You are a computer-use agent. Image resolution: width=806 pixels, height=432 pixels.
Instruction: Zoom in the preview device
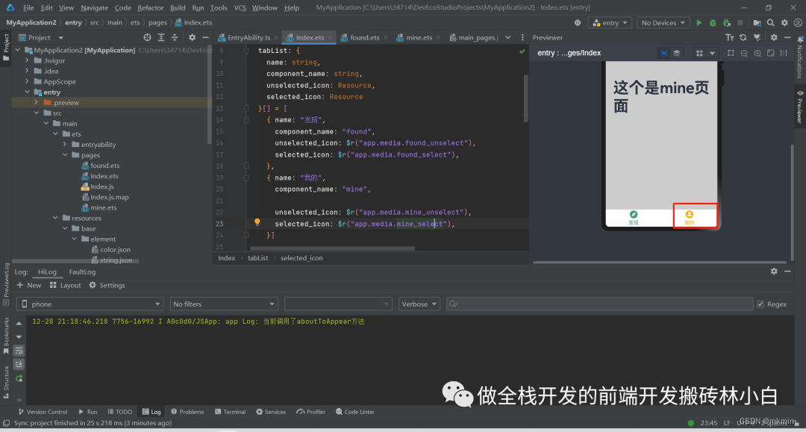point(757,53)
